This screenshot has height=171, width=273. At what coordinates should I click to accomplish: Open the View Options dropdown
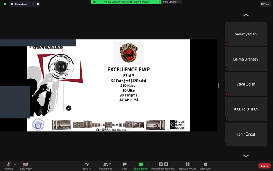click(171, 2)
